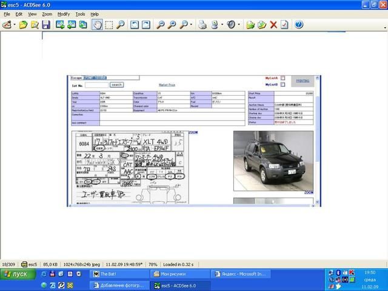Click the Lot No. input field
Image resolution: width=388 pixels, height=291 pixels.
pos(97,85)
